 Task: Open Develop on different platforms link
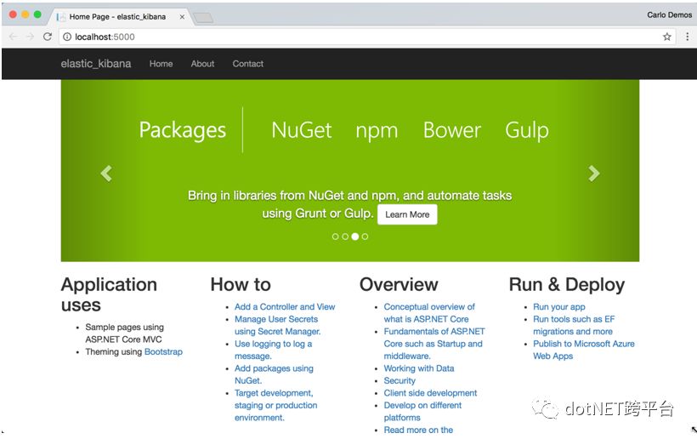pyautogui.click(x=422, y=412)
